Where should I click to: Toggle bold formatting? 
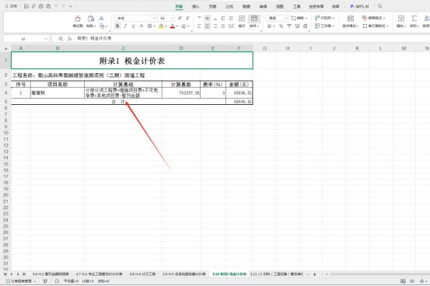(117, 26)
